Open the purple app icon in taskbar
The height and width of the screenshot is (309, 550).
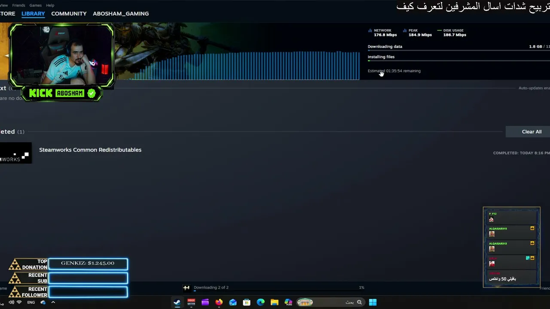[x=205, y=302]
